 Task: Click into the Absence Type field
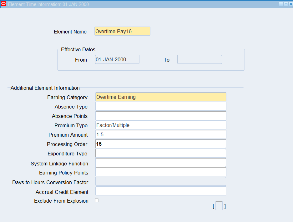[x=161, y=106]
